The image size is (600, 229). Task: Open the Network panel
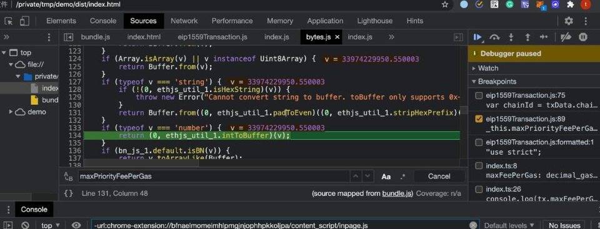coord(184,21)
